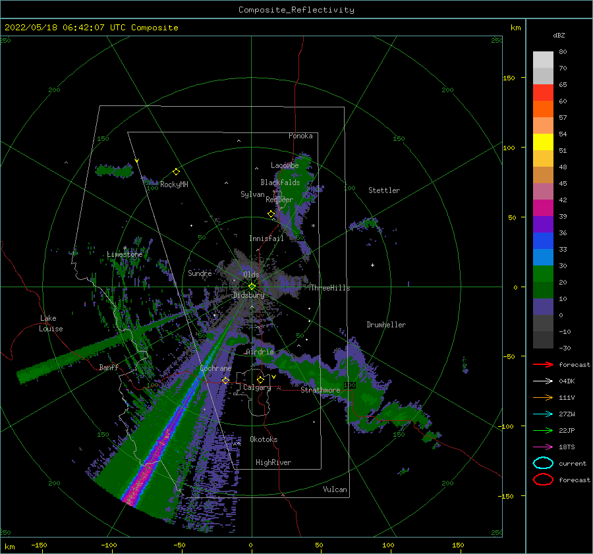Click the Innisfail city label
593x554 pixels.
pyautogui.click(x=266, y=238)
